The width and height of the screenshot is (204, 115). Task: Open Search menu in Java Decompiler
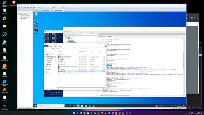tap(76, 30)
